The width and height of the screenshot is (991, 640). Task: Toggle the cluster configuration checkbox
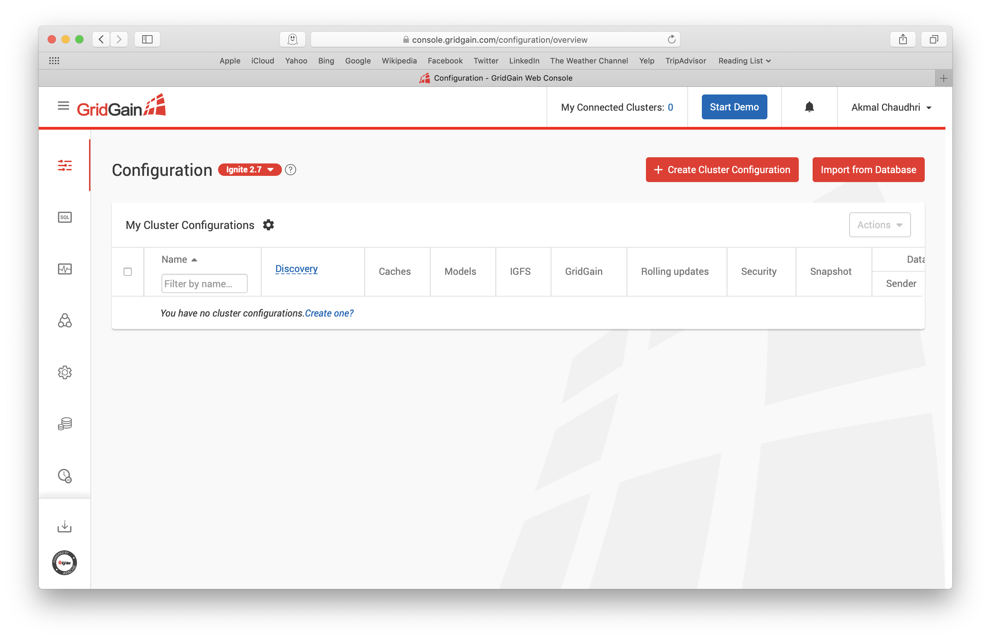[128, 272]
